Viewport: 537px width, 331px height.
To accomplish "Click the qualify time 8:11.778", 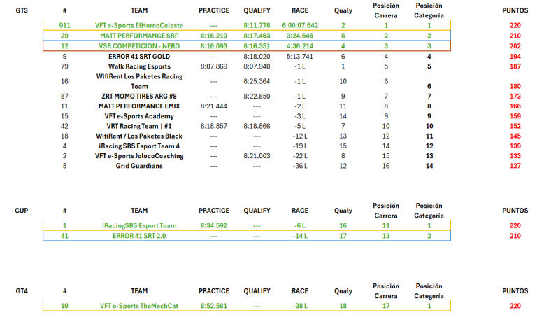I will coord(257,25).
